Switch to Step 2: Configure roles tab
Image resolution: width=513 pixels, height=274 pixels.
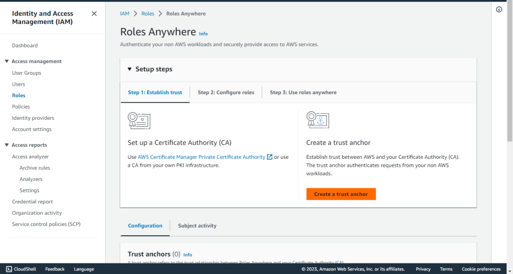tap(226, 93)
